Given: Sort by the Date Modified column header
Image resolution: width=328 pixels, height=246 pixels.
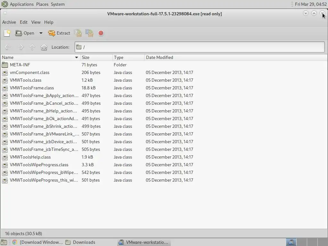Looking at the screenshot, I should coord(236,57).
